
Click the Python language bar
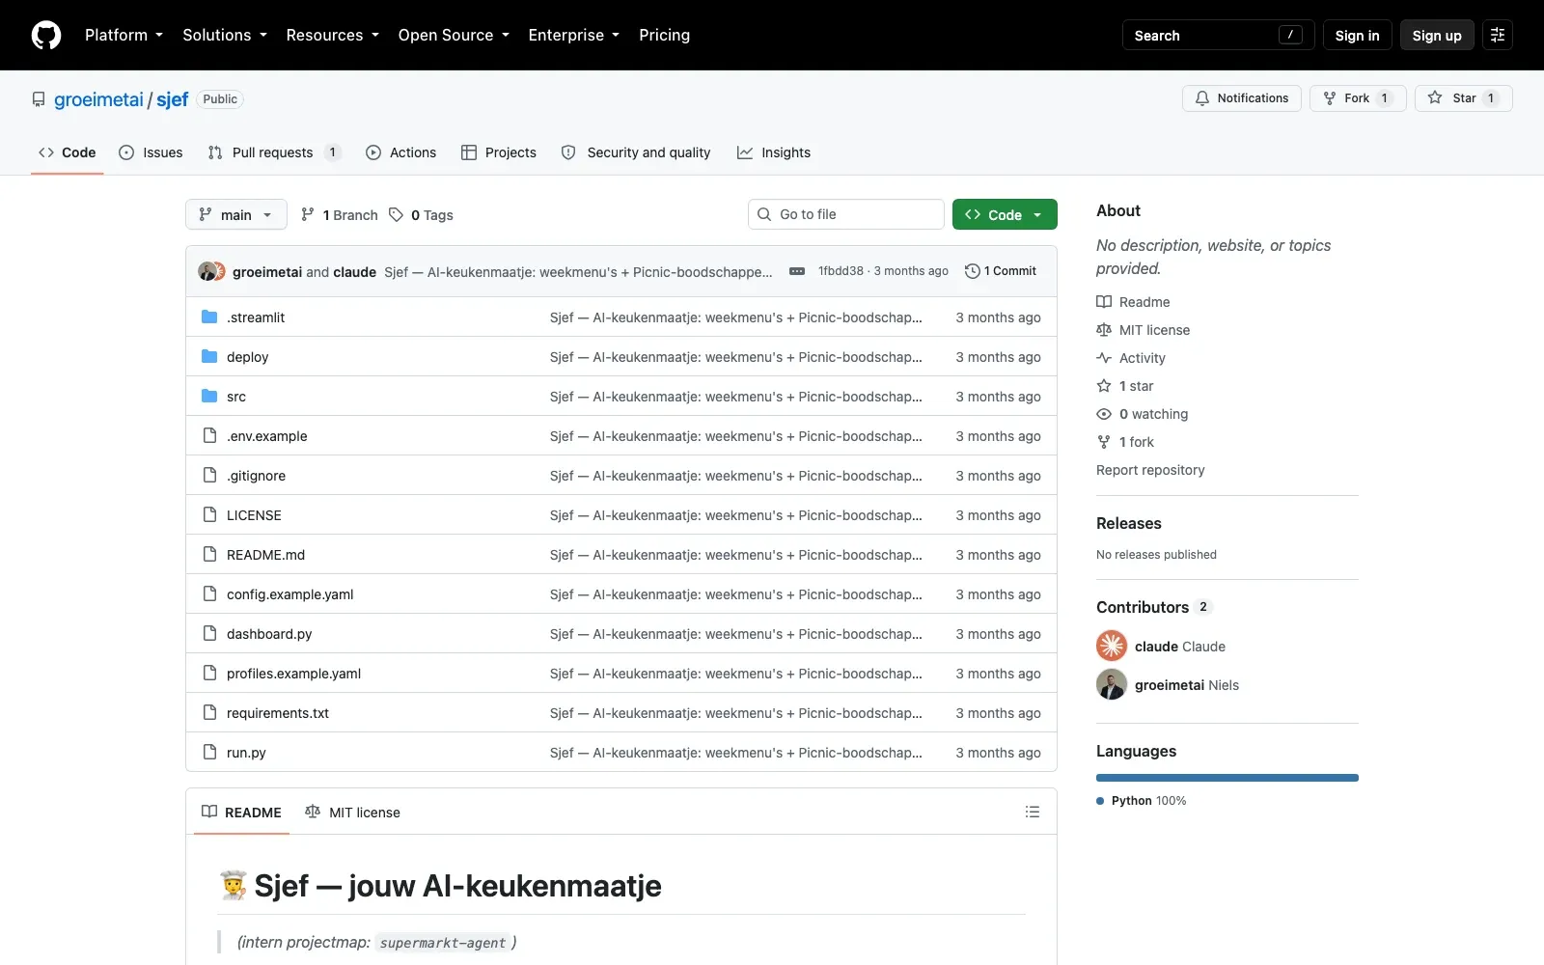pos(1227,778)
